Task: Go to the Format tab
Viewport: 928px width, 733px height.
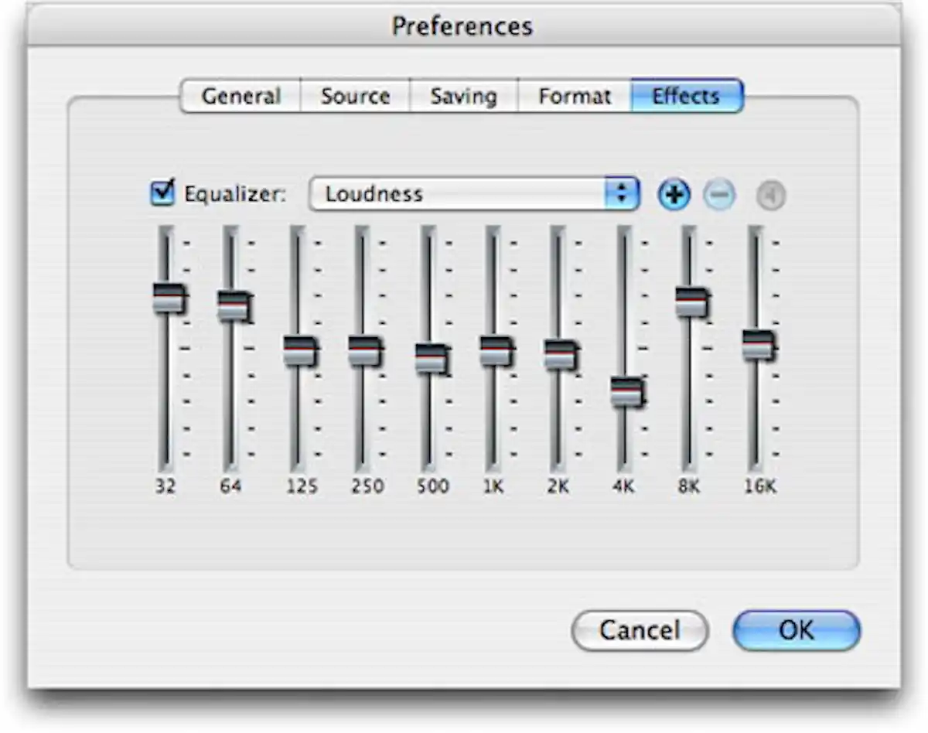Action: (575, 97)
